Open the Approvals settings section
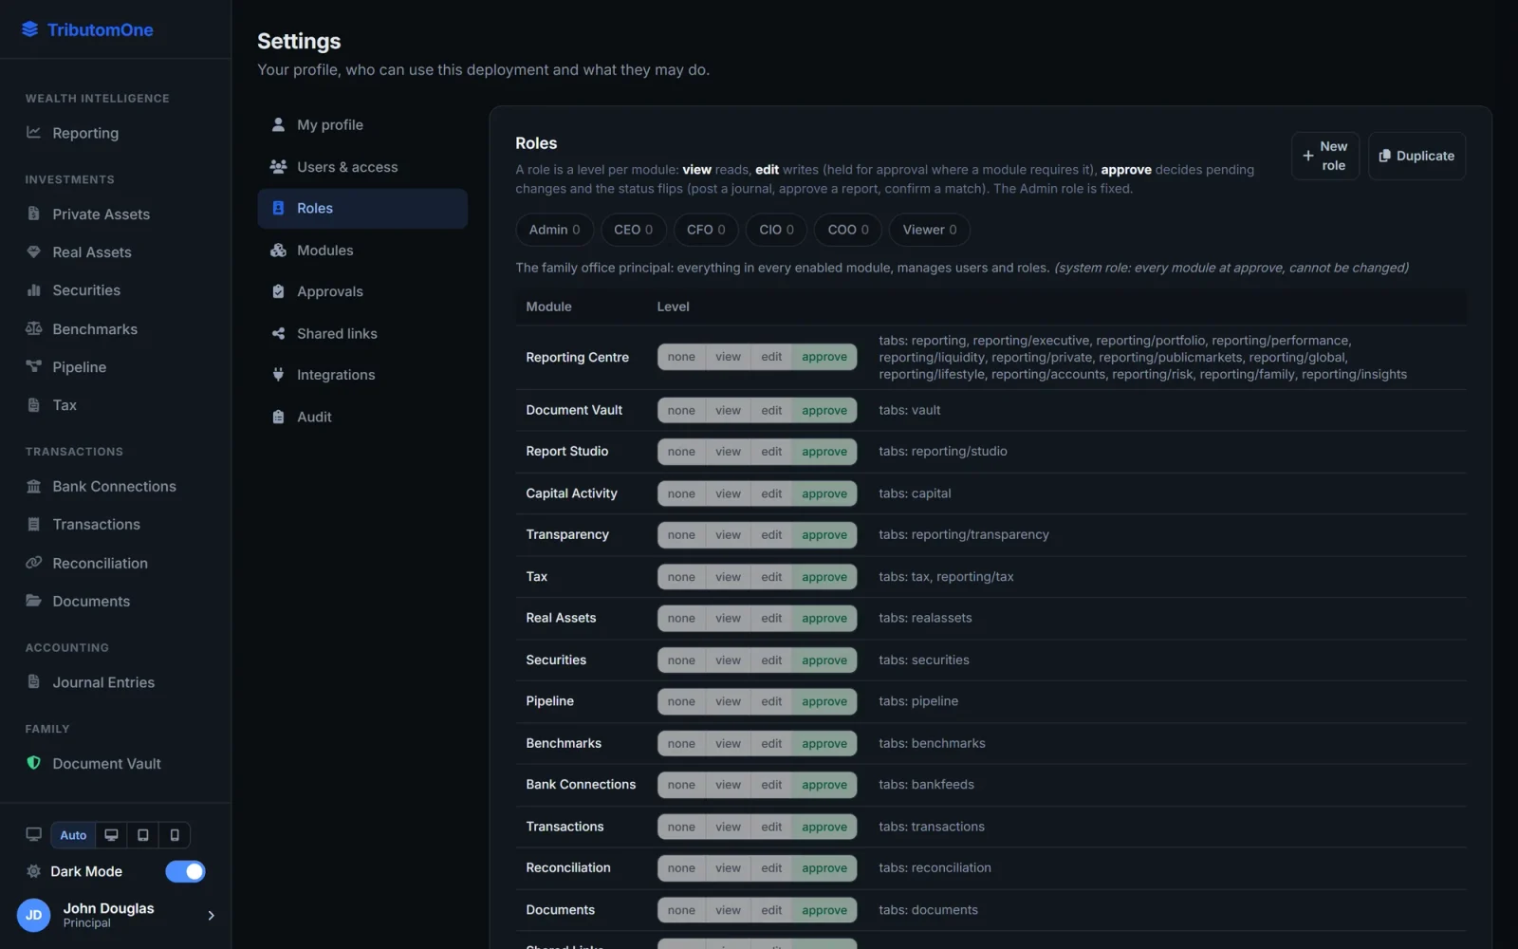Screen dimensions: 1518x949 pyautogui.click(x=362, y=291)
